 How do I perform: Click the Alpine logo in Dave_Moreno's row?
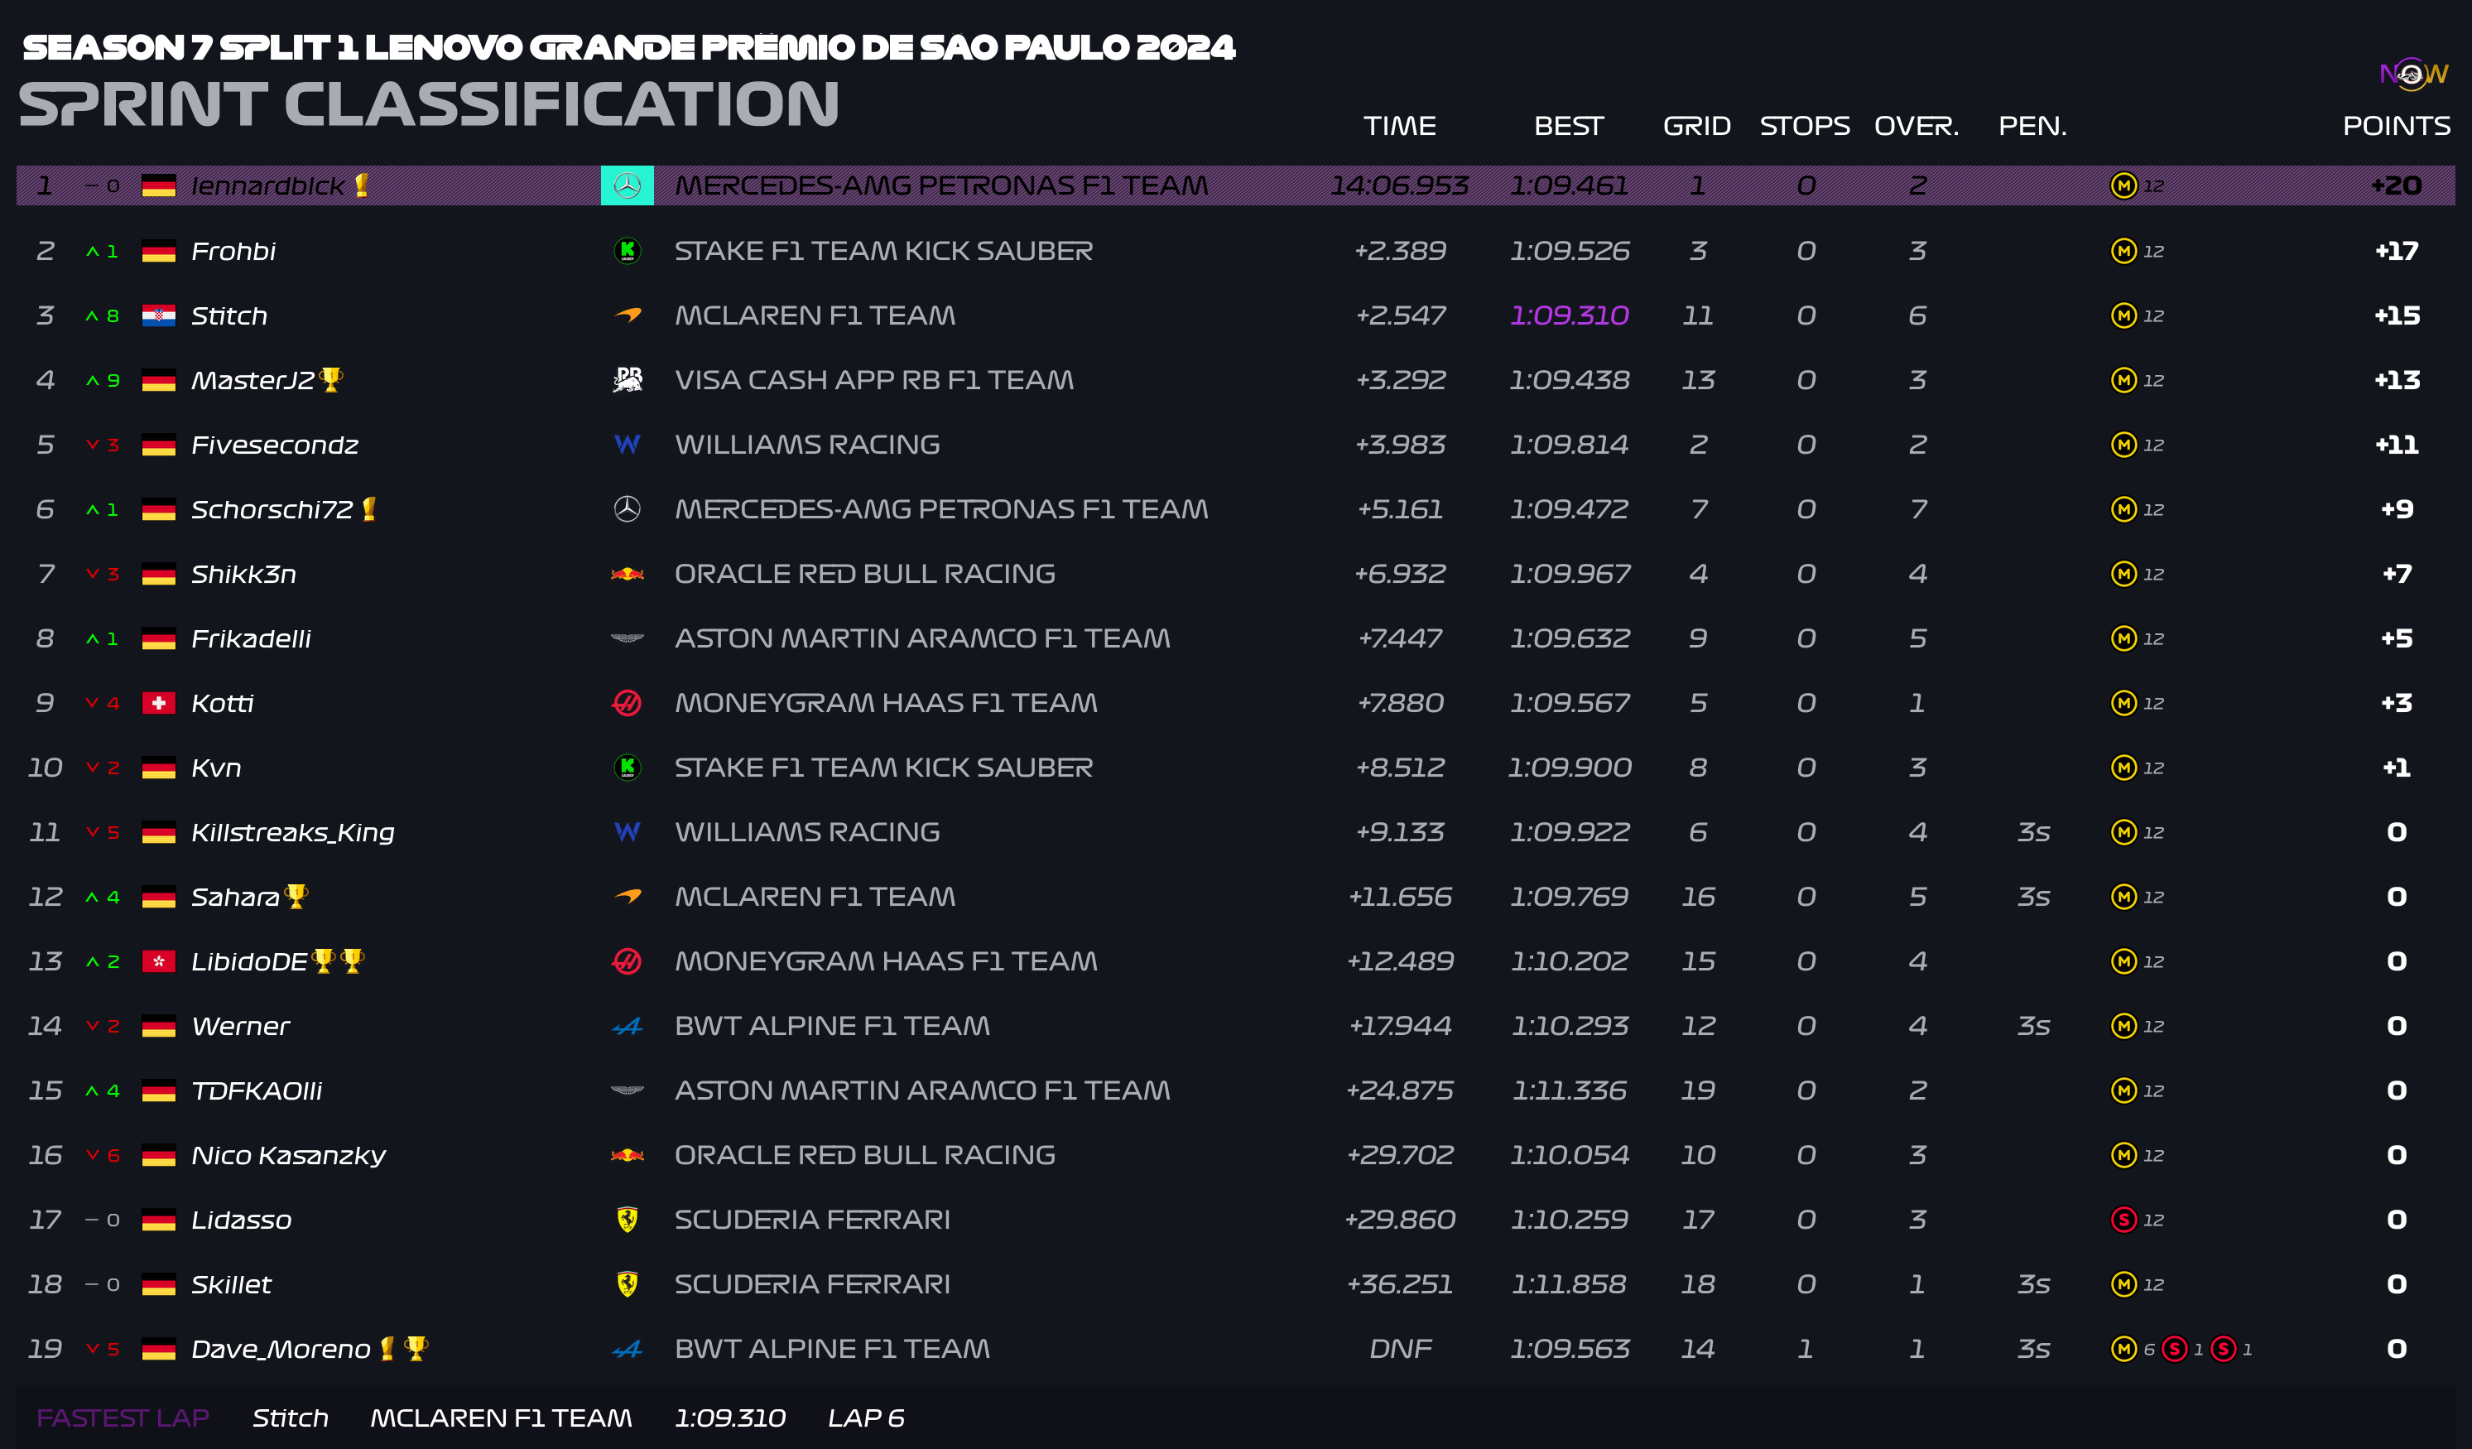627,1349
